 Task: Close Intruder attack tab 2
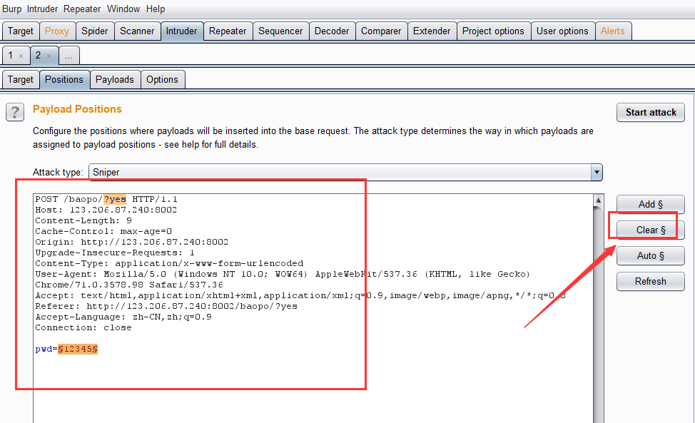pyautogui.click(x=49, y=56)
